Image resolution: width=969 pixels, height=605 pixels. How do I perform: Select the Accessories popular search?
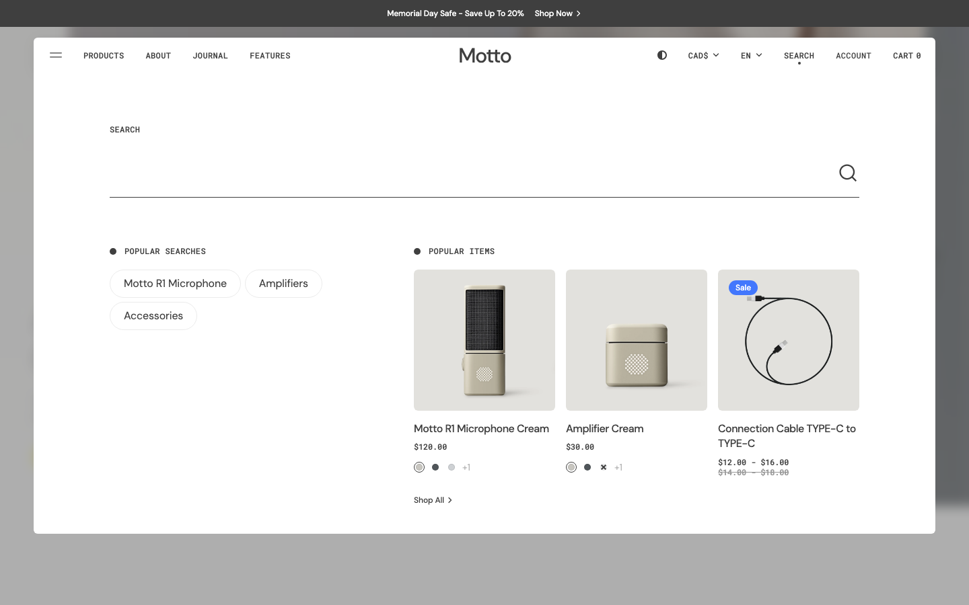(153, 316)
